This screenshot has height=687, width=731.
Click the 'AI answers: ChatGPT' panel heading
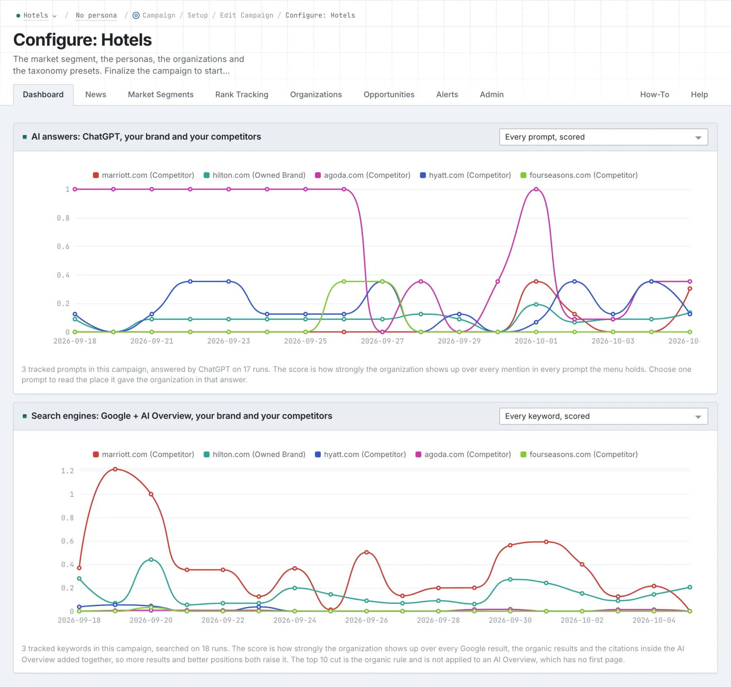146,137
